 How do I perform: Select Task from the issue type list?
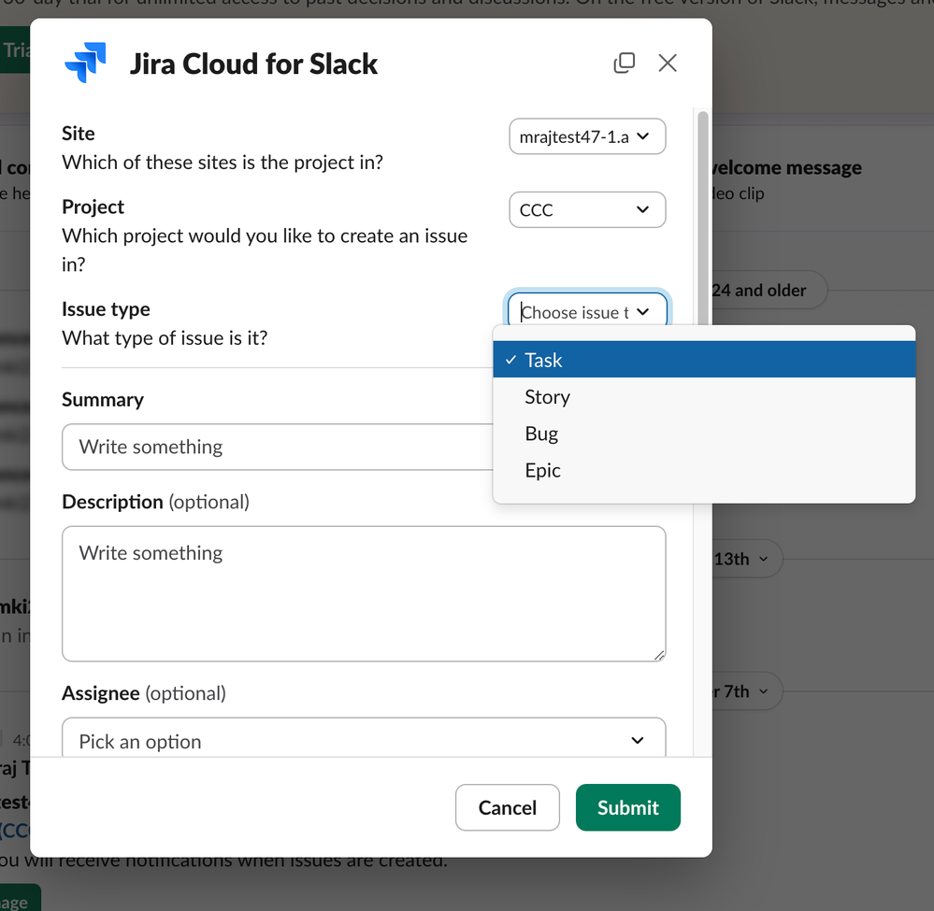[704, 360]
